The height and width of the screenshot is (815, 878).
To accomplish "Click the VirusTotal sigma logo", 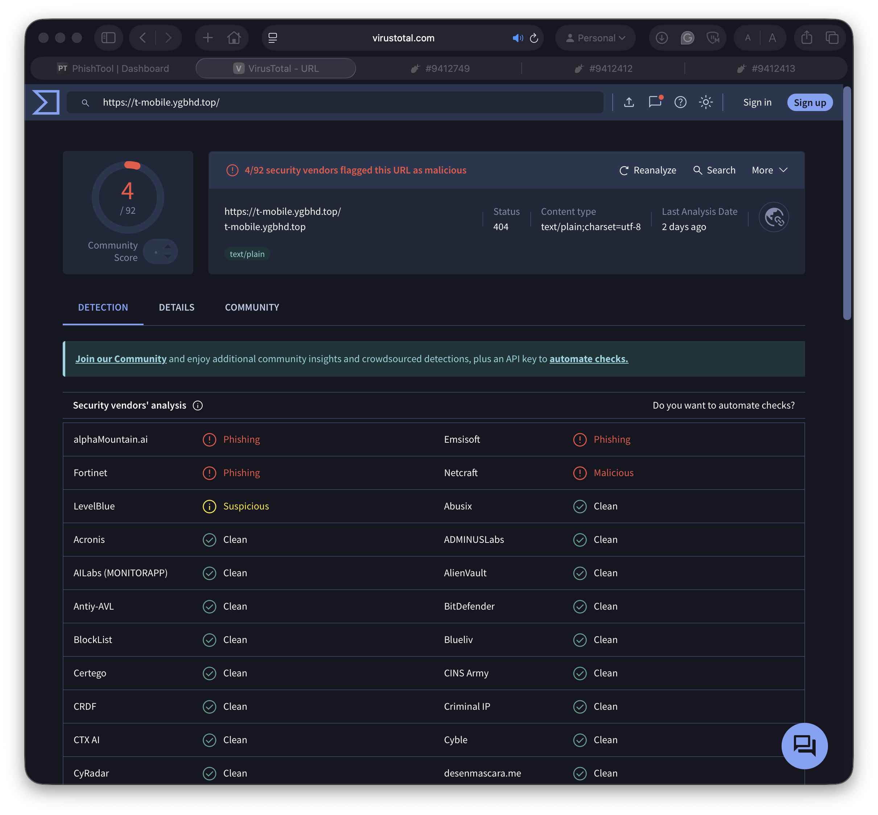I will pos(46,102).
